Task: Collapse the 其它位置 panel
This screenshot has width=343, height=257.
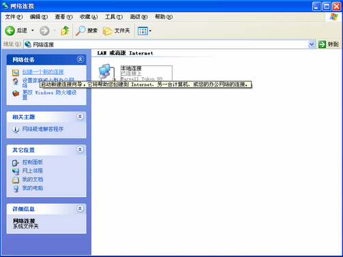Action: click(80, 150)
